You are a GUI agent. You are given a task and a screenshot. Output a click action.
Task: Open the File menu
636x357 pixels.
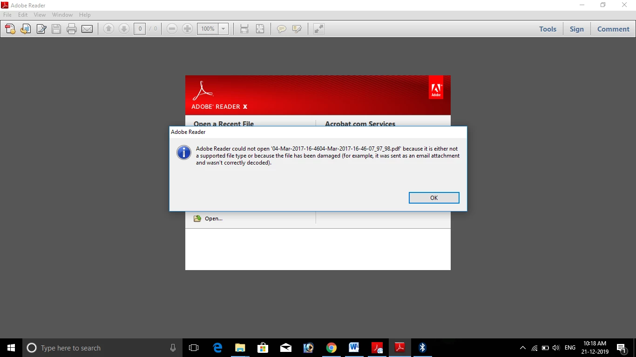(x=7, y=15)
